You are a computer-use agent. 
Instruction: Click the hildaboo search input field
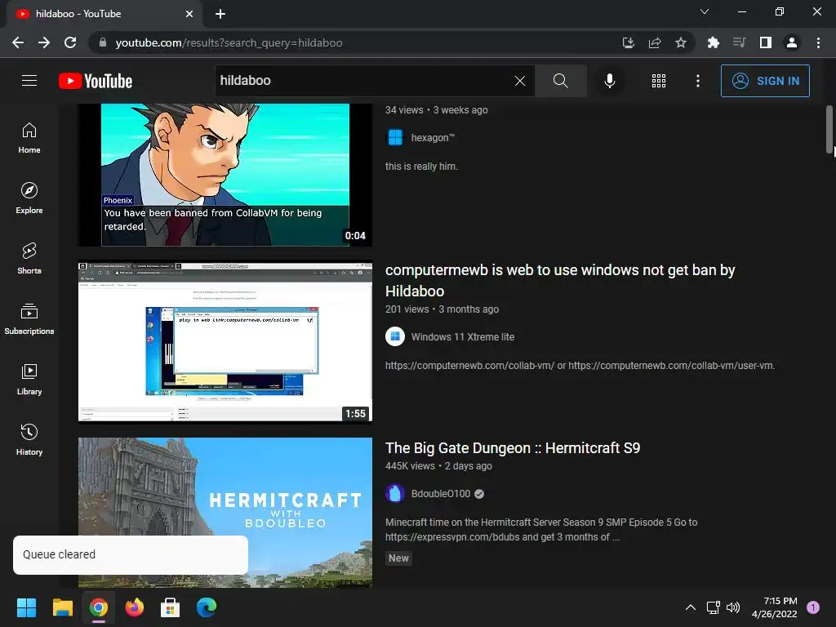click(363, 81)
